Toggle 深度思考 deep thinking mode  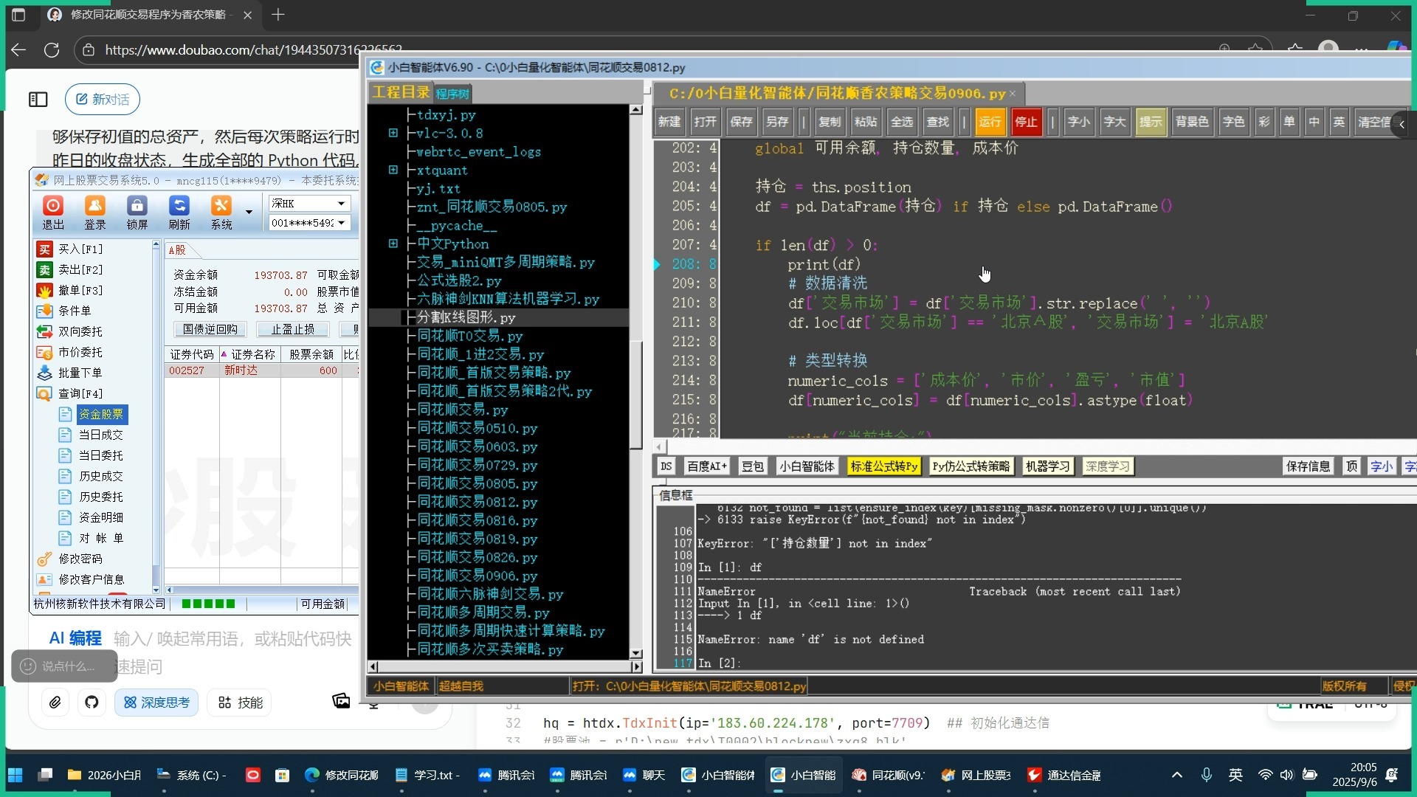click(x=156, y=703)
